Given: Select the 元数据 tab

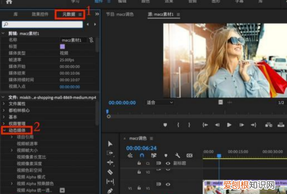Looking at the screenshot, I should [x=69, y=14].
